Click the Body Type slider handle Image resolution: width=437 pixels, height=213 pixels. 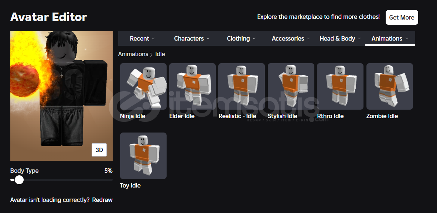pos(19,180)
